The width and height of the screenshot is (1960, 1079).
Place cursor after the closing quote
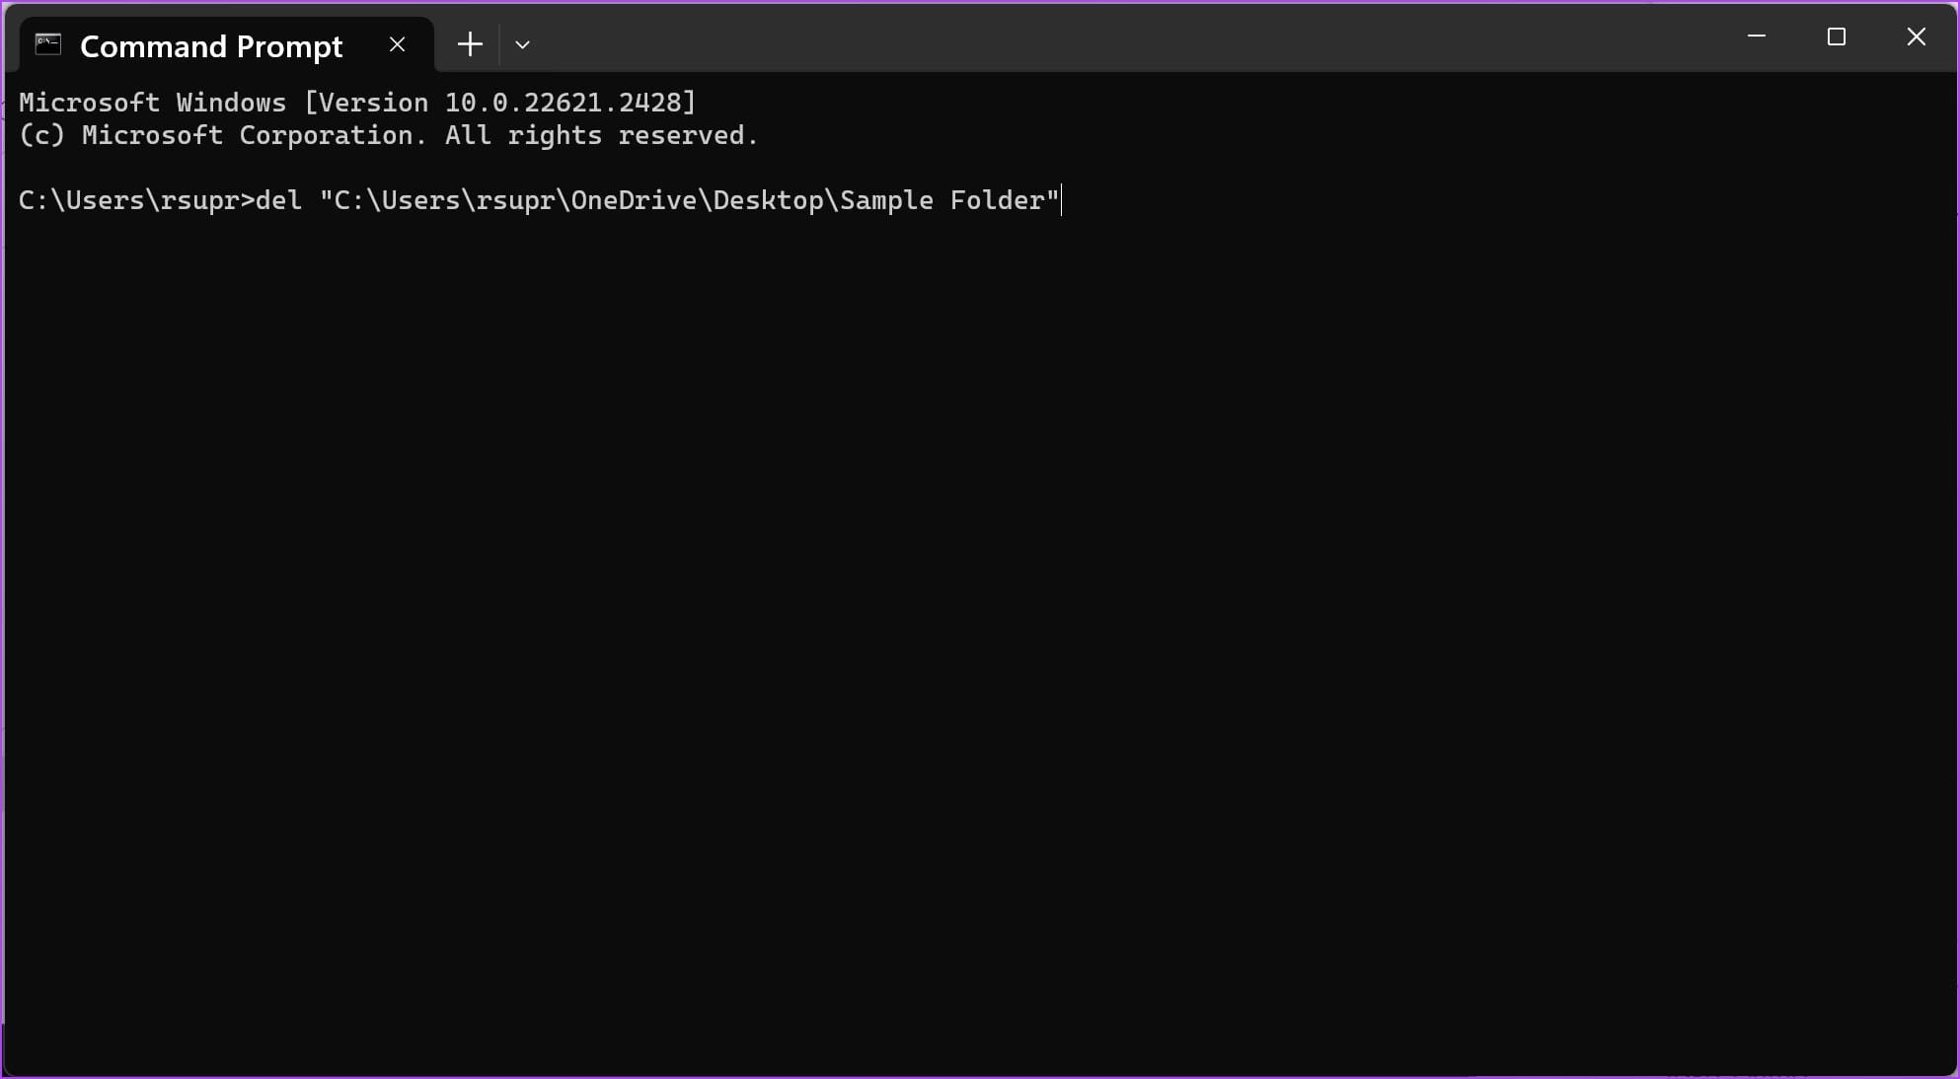1062,200
